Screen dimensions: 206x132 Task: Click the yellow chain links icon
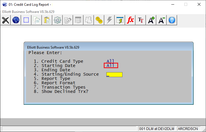point(99,20)
